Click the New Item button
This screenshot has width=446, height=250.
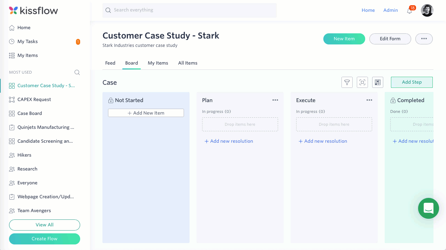tap(344, 39)
